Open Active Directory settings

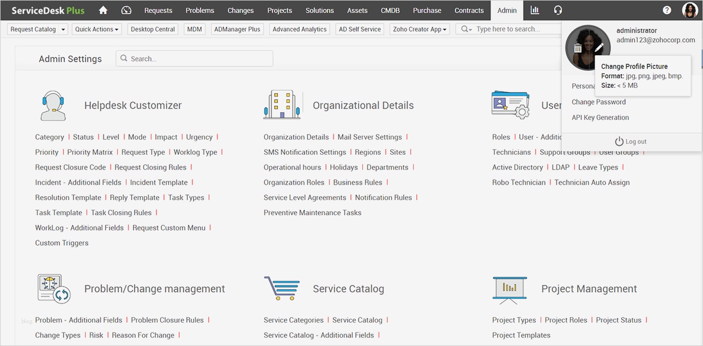click(517, 167)
